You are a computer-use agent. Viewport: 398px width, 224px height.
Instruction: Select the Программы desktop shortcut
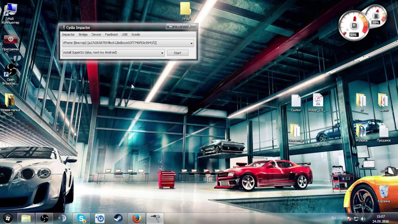coord(11,43)
